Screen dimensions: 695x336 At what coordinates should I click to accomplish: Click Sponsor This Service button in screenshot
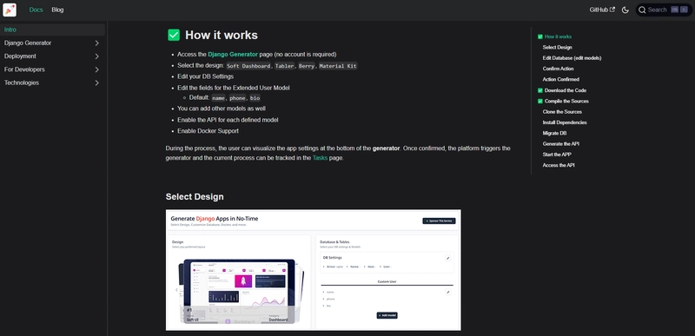click(439, 221)
